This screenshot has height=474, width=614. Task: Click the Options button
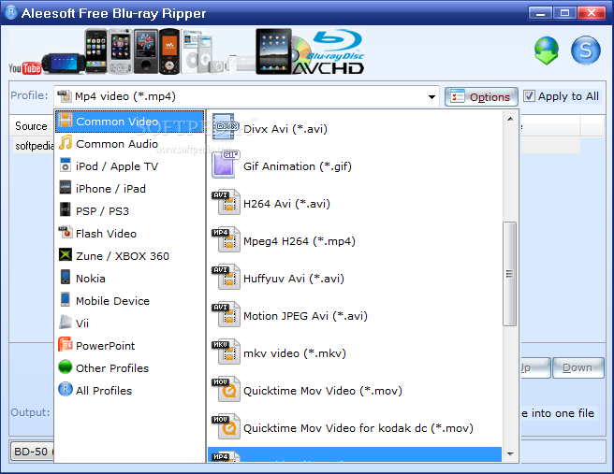point(481,96)
